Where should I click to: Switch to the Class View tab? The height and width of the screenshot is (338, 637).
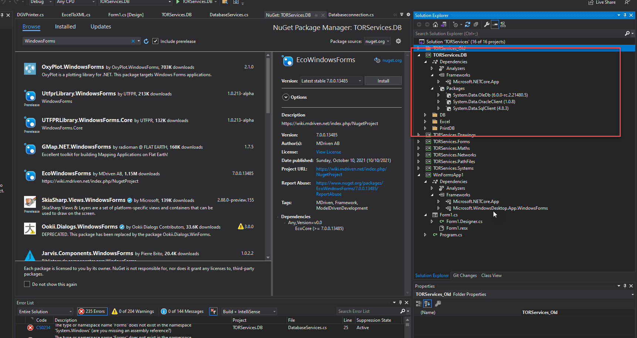tap(492, 276)
